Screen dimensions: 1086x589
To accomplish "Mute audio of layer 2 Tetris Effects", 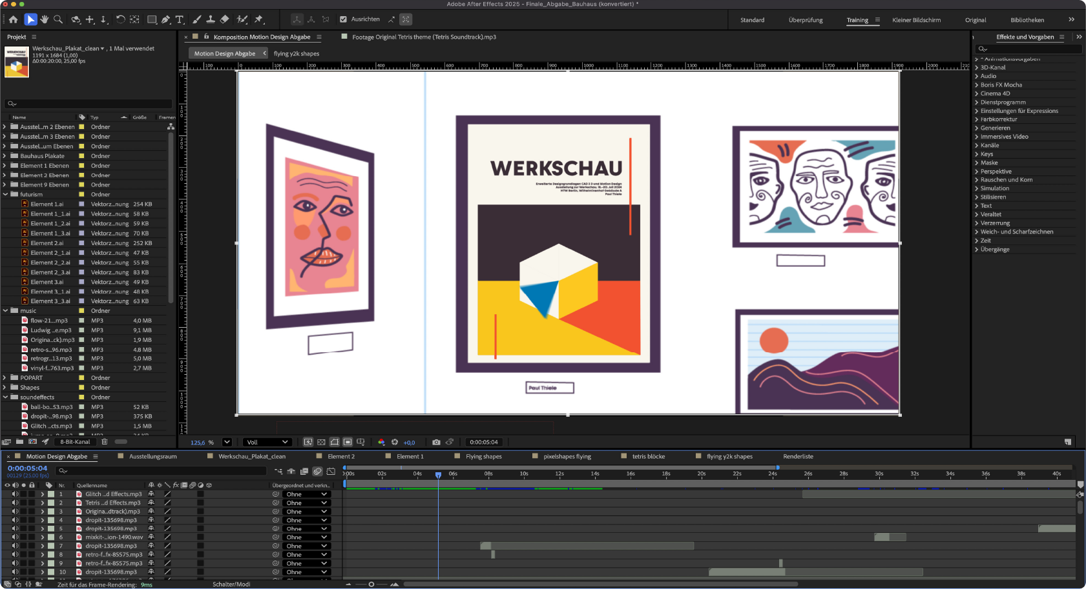I will click(x=15, y=503).
